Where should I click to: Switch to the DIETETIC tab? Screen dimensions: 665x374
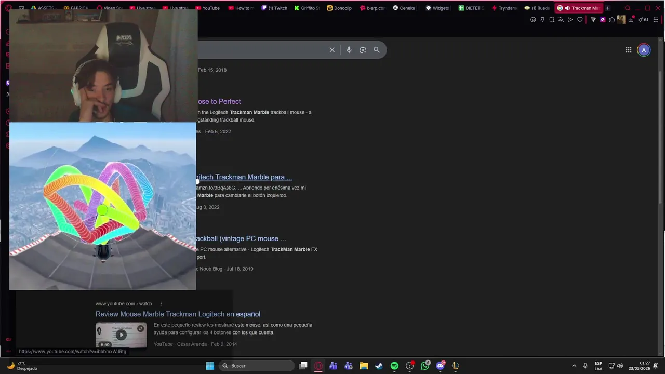coord(471,8)
